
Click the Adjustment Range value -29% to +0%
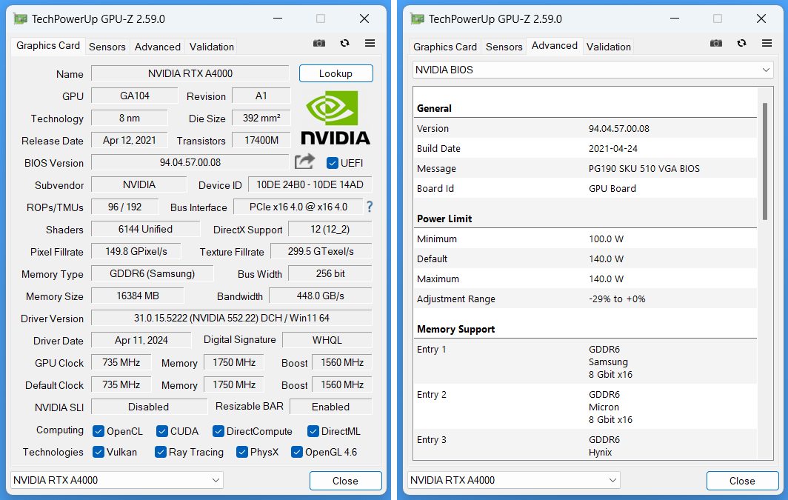tap(617, 299)
